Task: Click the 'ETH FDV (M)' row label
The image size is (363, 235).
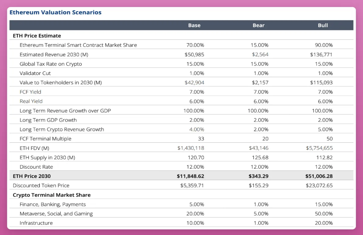Action: (x=34, y=148)
